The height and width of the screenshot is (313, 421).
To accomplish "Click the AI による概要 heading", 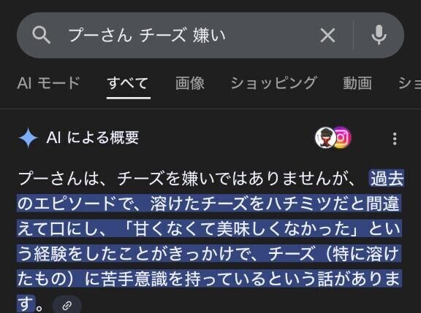I will click(92, 138).
